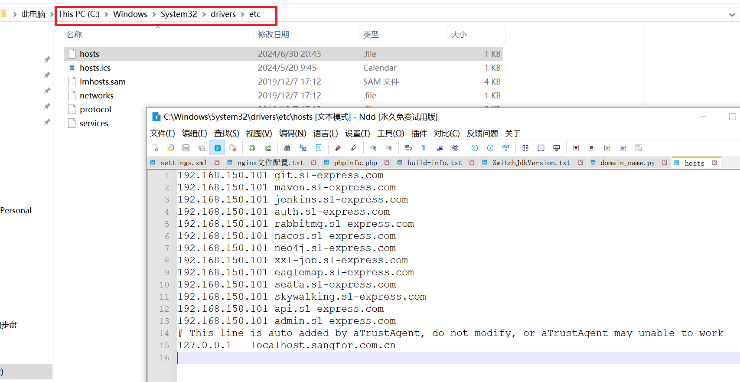The height and width of the screenshot is (382, 740).
Task: Open the 对比(C) menu
Action: [447, 134]
